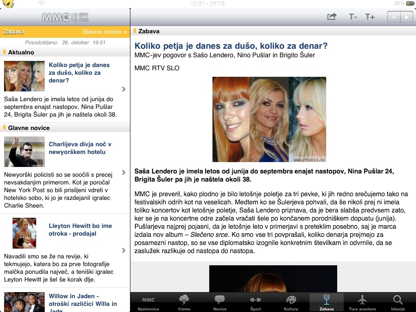Viewport: 416px width, 312px height.
Task: Open the Šport tab in the bottom bar
Action: coord(255,303)
